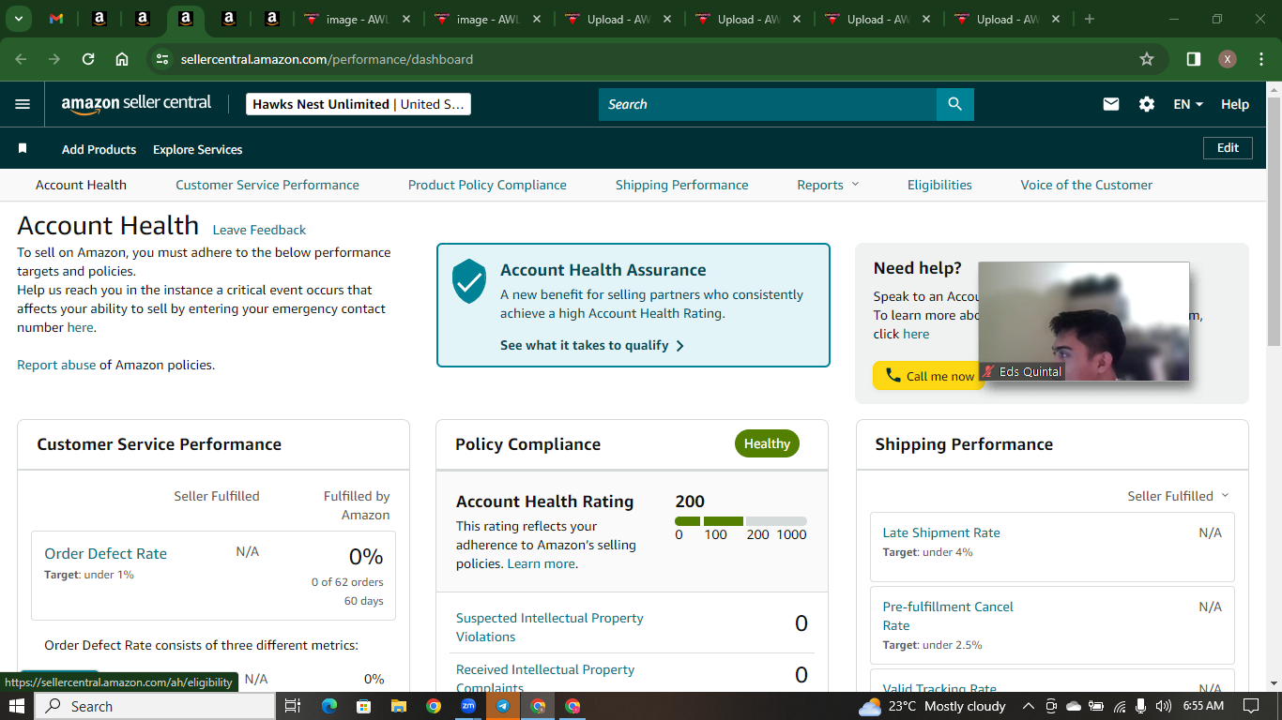
Task: Expand the Reports menu
Action: pyautogui.click(x=828, y=185)
